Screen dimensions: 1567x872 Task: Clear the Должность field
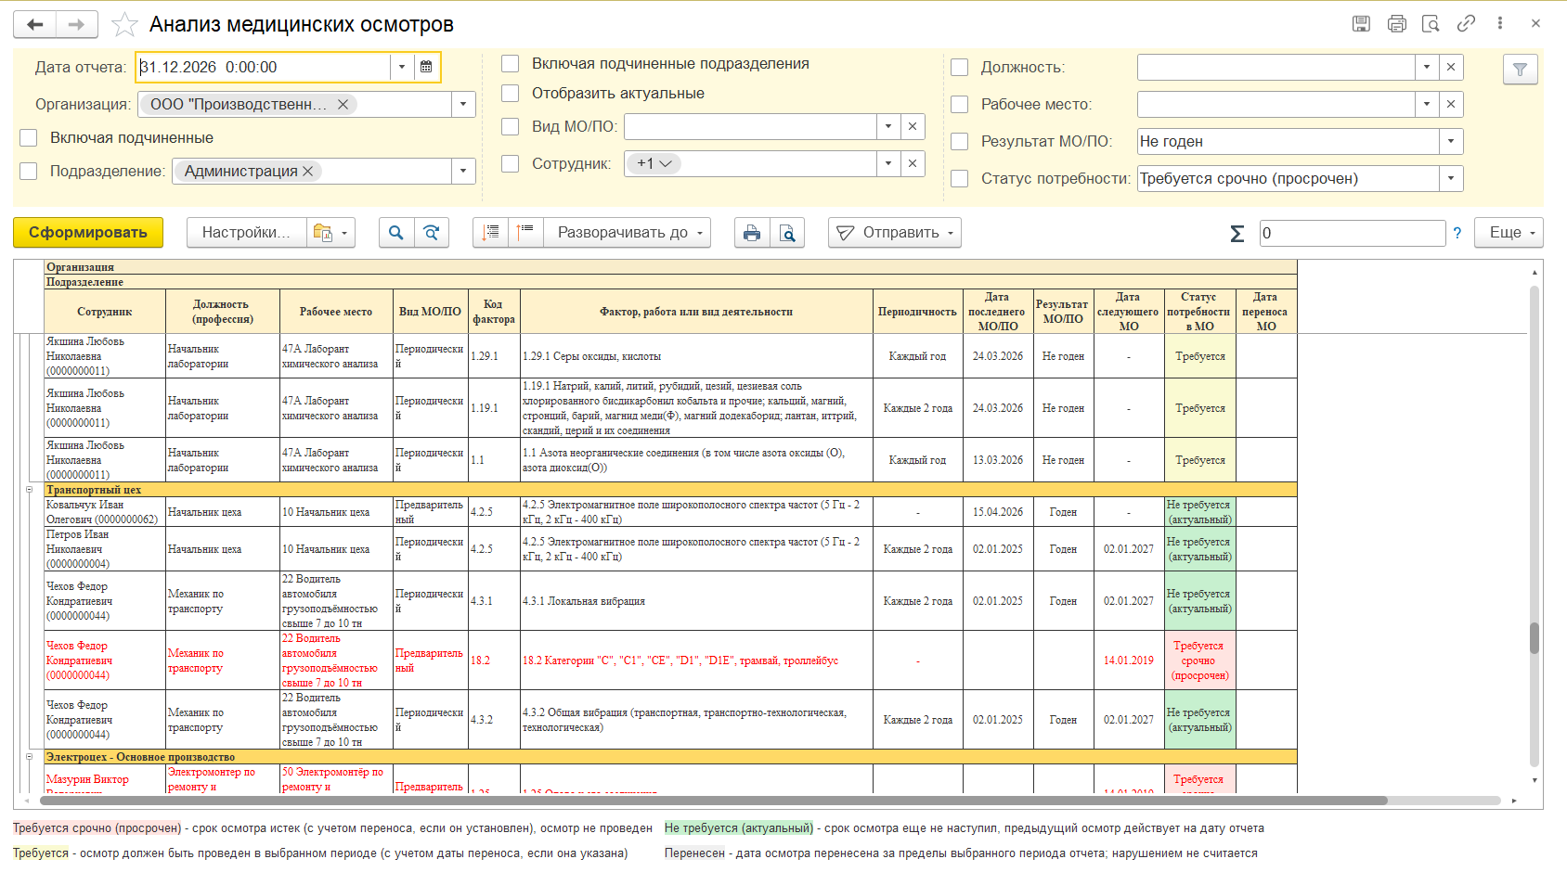pyautogui.click(x=1451, y=67)
